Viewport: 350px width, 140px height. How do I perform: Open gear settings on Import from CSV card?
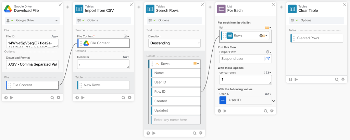pos(129,97)
